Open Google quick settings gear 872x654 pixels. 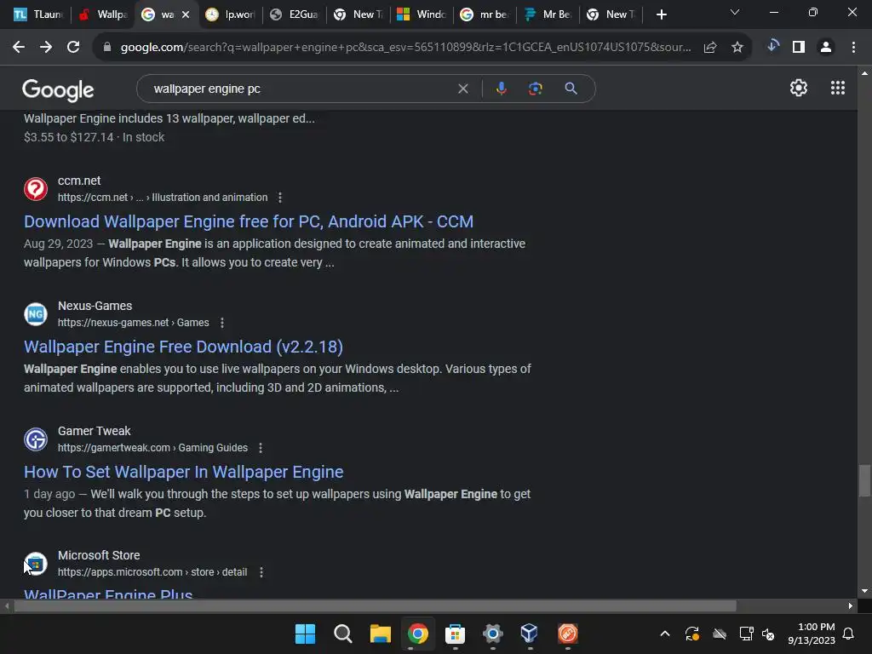point(799,88)
